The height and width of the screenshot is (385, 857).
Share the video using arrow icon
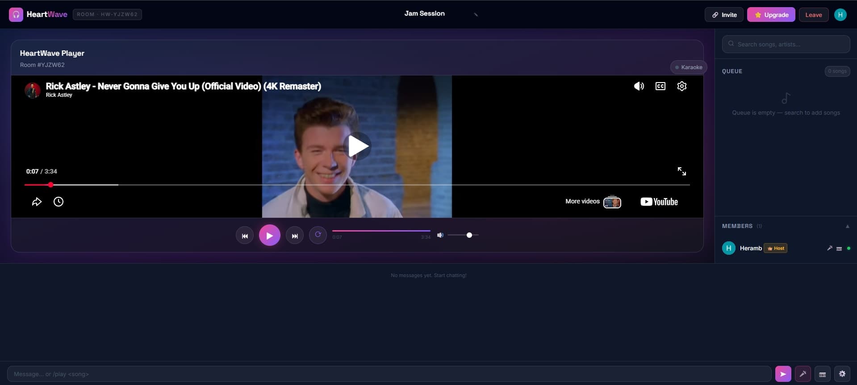pos(37,202)
